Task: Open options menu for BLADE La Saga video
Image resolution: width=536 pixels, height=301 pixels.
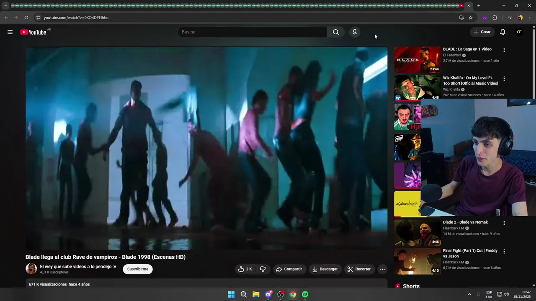Action: 504,50
